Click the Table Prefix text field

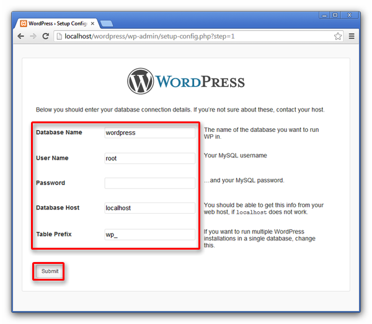[x=149, y=235]
